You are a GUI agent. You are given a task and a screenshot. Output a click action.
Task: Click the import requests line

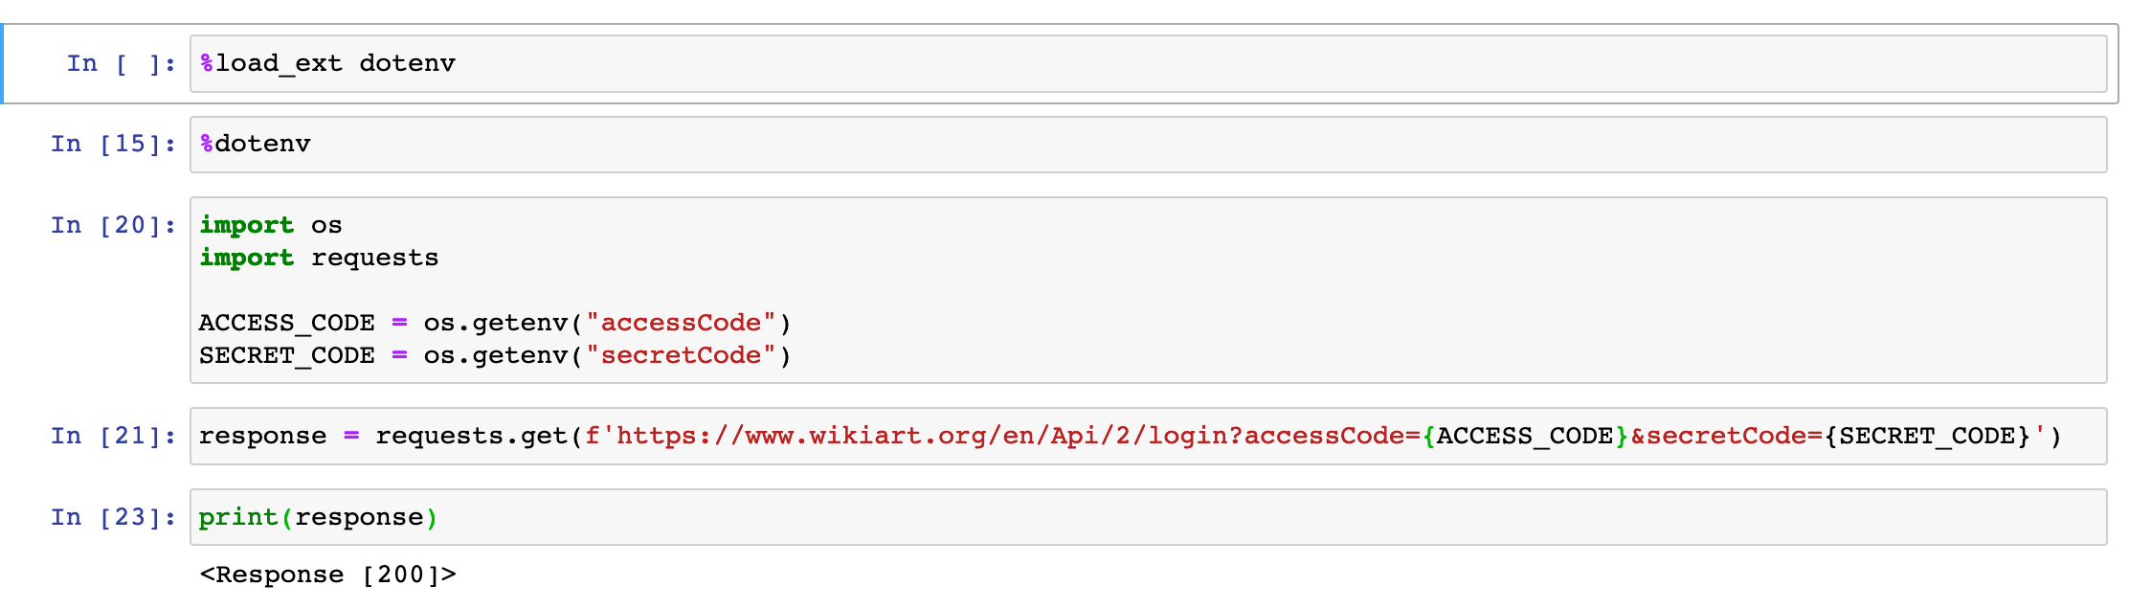tap(319, 258)
